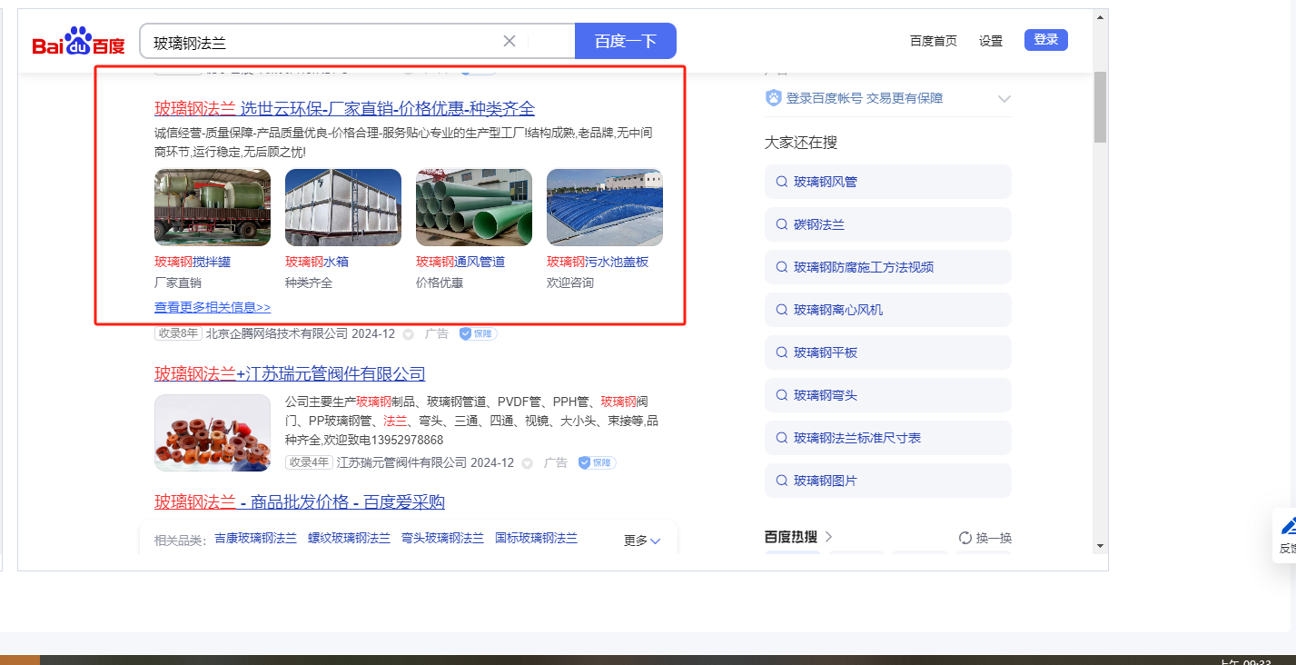Open 玻璃钢法兰+江苏瑞元管阀件有限公司 result title
Image resolution: width=1296 pixels, height=665 pixels.
[290, 374]
